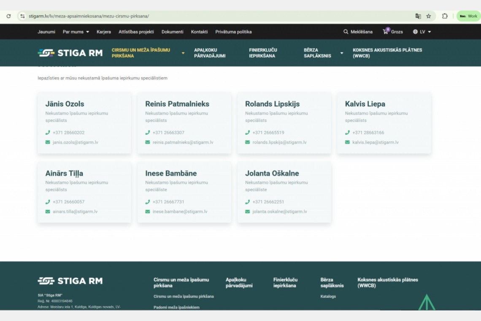Click the green arrow scroll-to-top icon
This screenshot has width=481, height=321.
point(427,302)
